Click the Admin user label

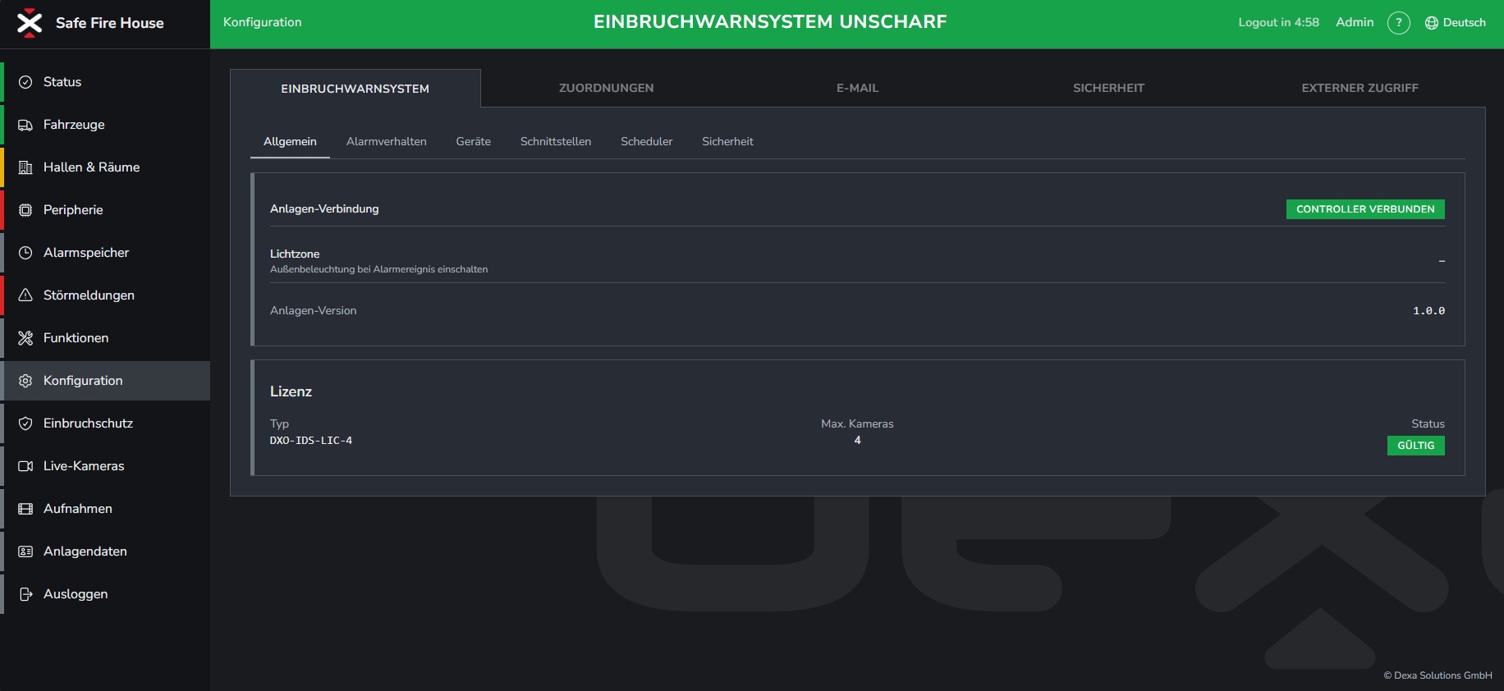1355,22
